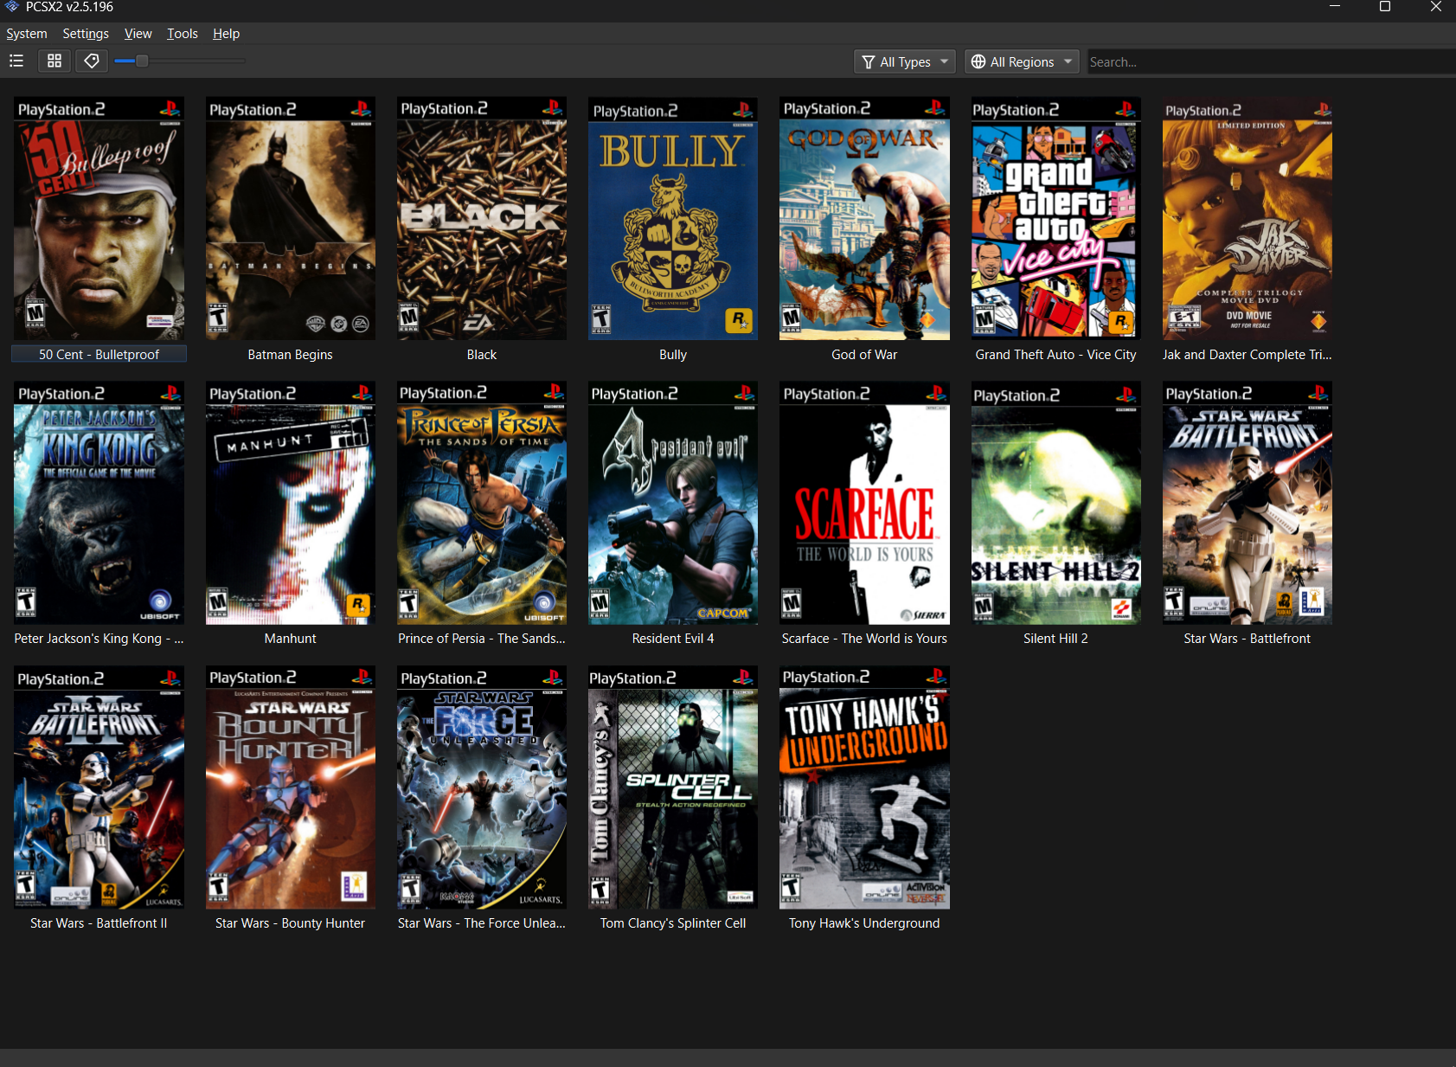Open the All Types filter dropdown
Viewport: 1456px width, 1067px height.
tap(905, 61)
